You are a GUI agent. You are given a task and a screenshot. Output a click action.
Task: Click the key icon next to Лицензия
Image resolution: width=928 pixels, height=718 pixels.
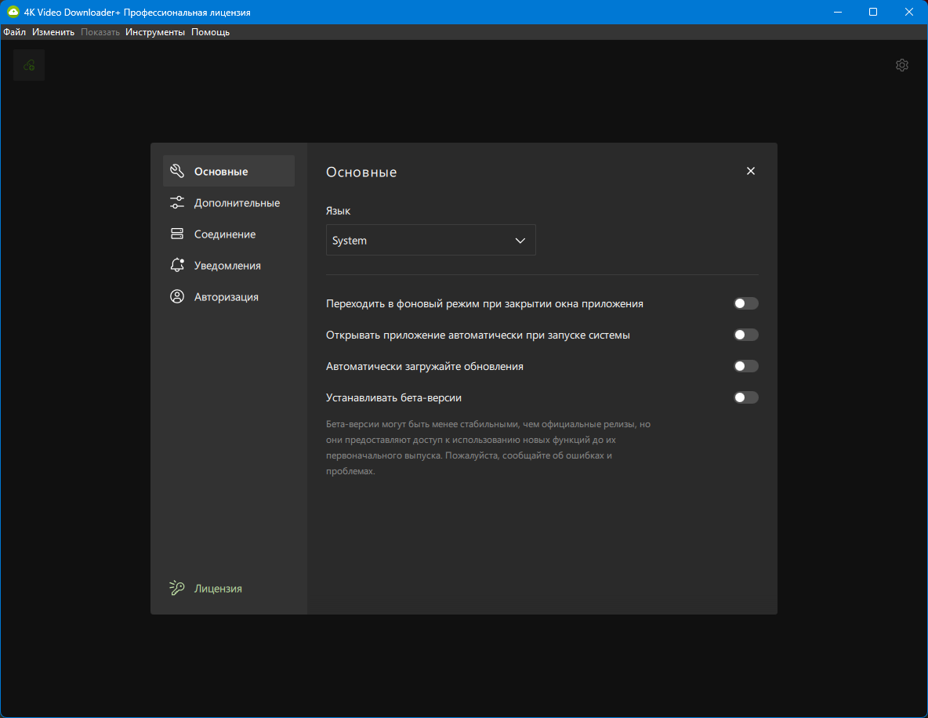click(x=177, y=588)
